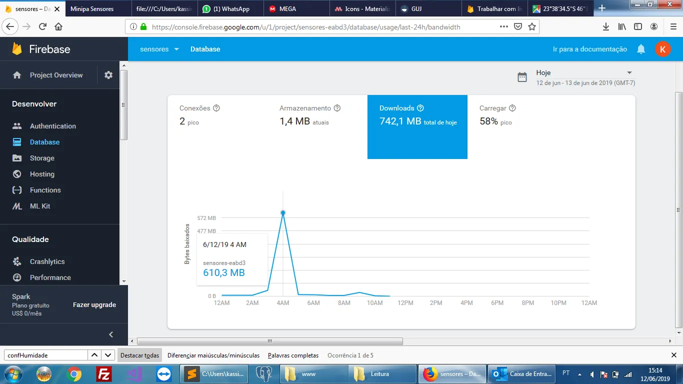Collapse the sidebar with chevron arrow

(x=111, y=334)
